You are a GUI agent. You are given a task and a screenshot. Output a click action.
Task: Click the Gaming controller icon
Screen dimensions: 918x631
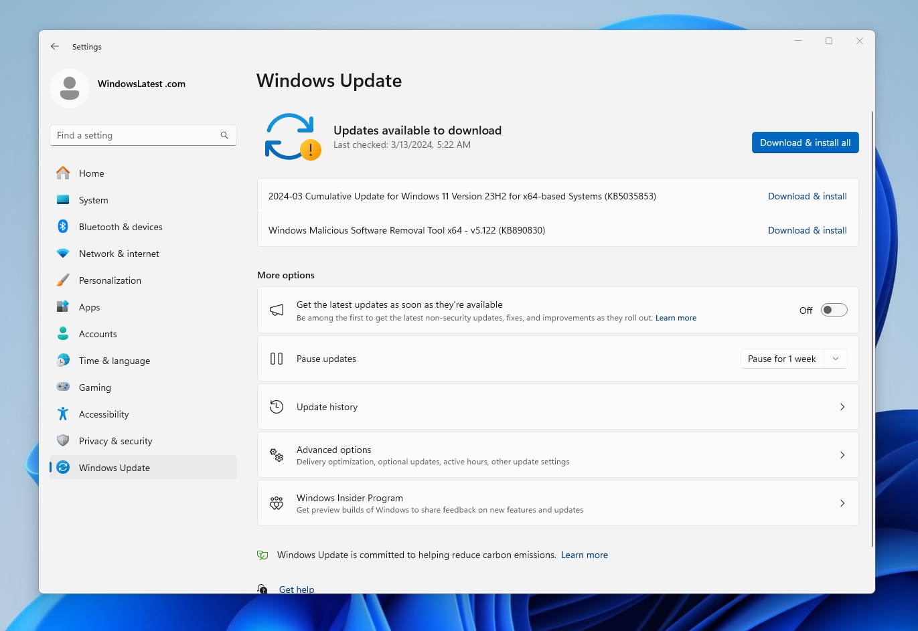click(63, 387)
